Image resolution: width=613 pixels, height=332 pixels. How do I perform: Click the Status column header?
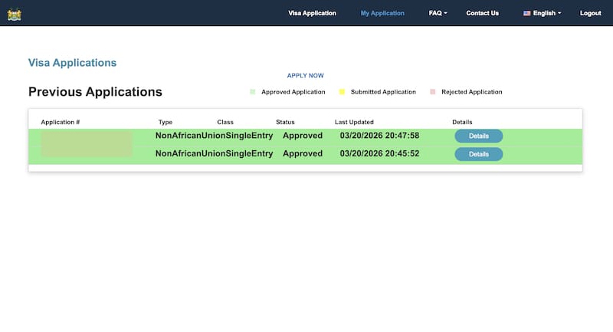pos(285,122)
